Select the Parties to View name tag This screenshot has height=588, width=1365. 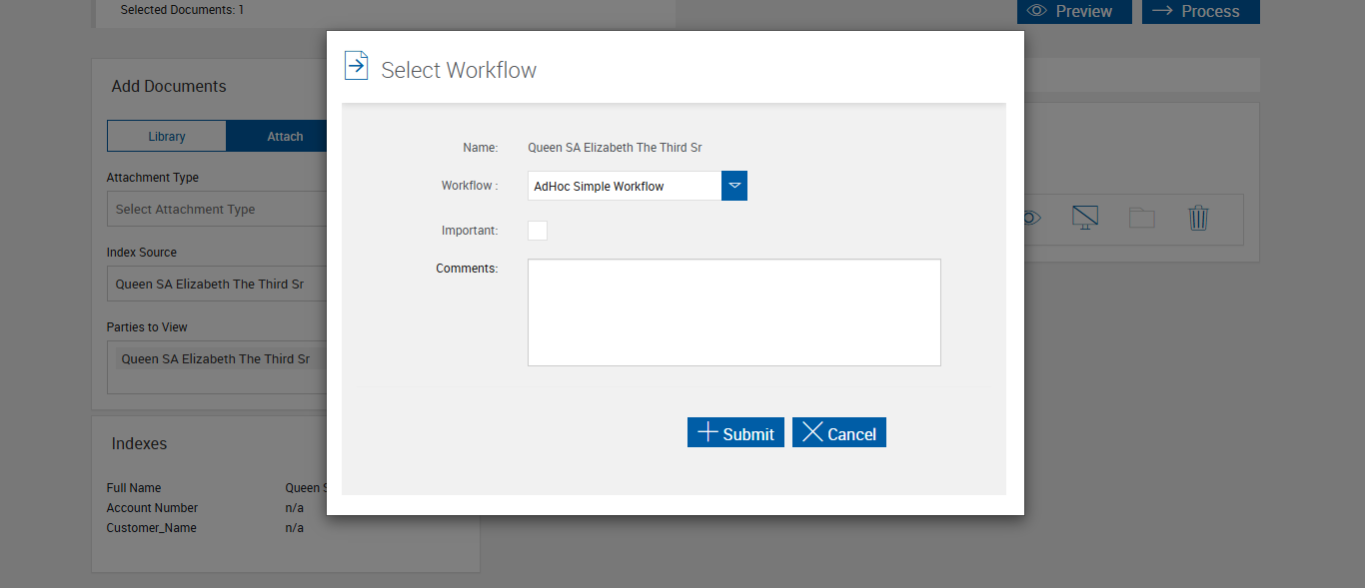pyautogui.click(x=216, y=359)
